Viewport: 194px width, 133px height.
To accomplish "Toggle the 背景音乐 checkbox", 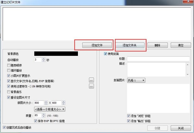I will 9,92.
